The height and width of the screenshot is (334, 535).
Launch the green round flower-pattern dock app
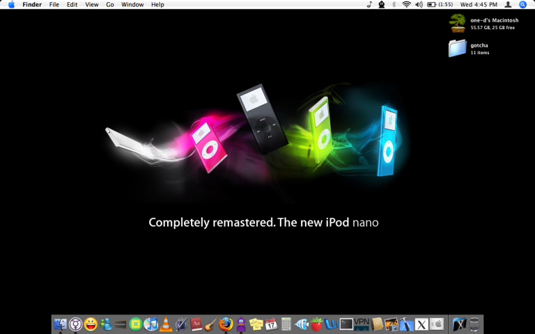[x=135, y=324]
